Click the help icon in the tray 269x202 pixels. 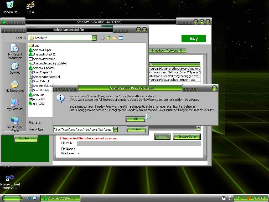[224, 198]
